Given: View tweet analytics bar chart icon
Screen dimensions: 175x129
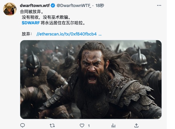Looking at the screenshot, I should click(x=113, y=126).
